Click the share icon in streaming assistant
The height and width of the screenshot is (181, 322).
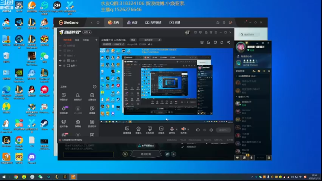(x=229, y=42)
